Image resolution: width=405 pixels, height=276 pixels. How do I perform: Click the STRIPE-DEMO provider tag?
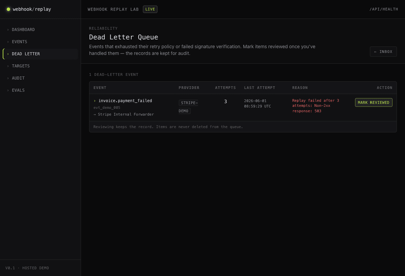188,106
